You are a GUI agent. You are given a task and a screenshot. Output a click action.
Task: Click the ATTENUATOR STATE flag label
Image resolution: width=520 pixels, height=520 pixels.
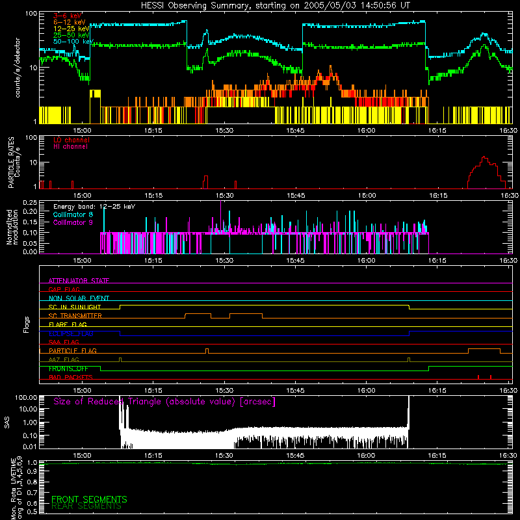[x=79, y=281]
